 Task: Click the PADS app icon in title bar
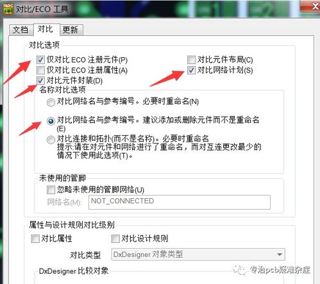[8, 9]
